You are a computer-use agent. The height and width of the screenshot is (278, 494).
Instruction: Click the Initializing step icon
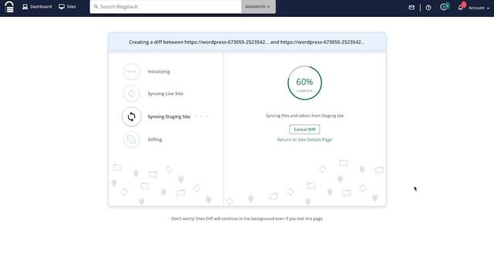click(131, 72)
